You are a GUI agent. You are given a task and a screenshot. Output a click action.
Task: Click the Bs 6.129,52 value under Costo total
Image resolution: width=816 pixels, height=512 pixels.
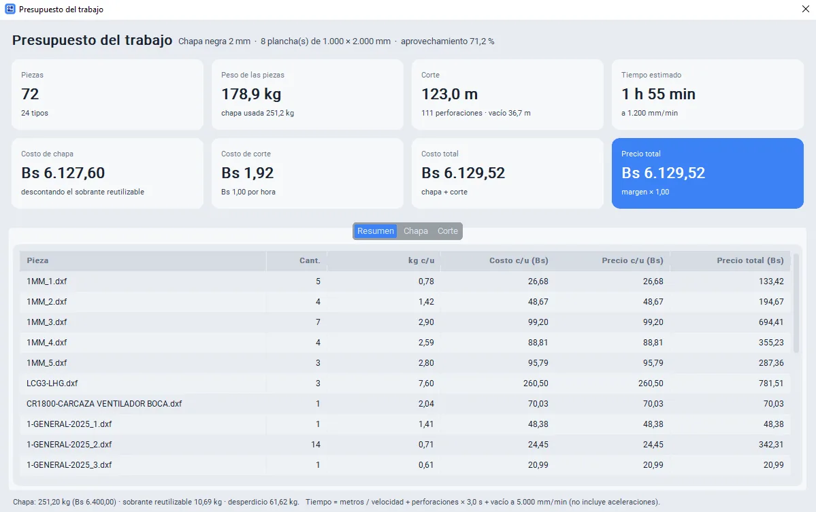point(463,173)
